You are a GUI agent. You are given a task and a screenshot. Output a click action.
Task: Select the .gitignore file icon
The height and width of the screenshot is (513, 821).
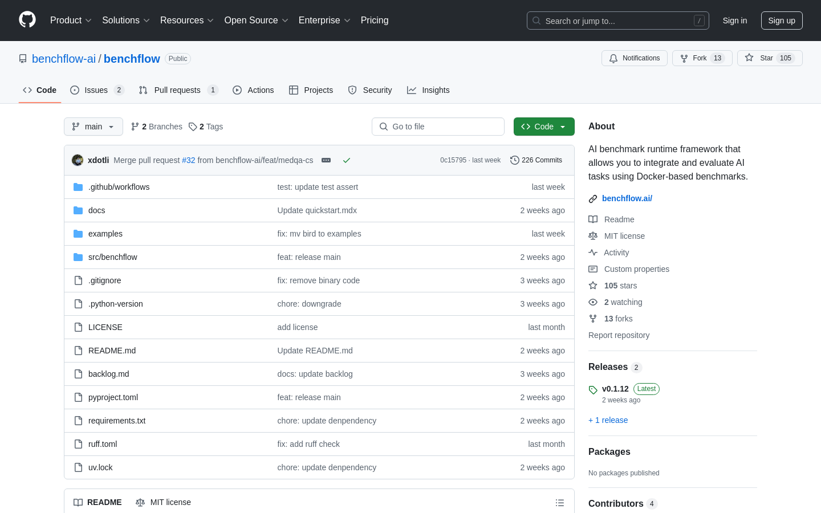(78, 280)
